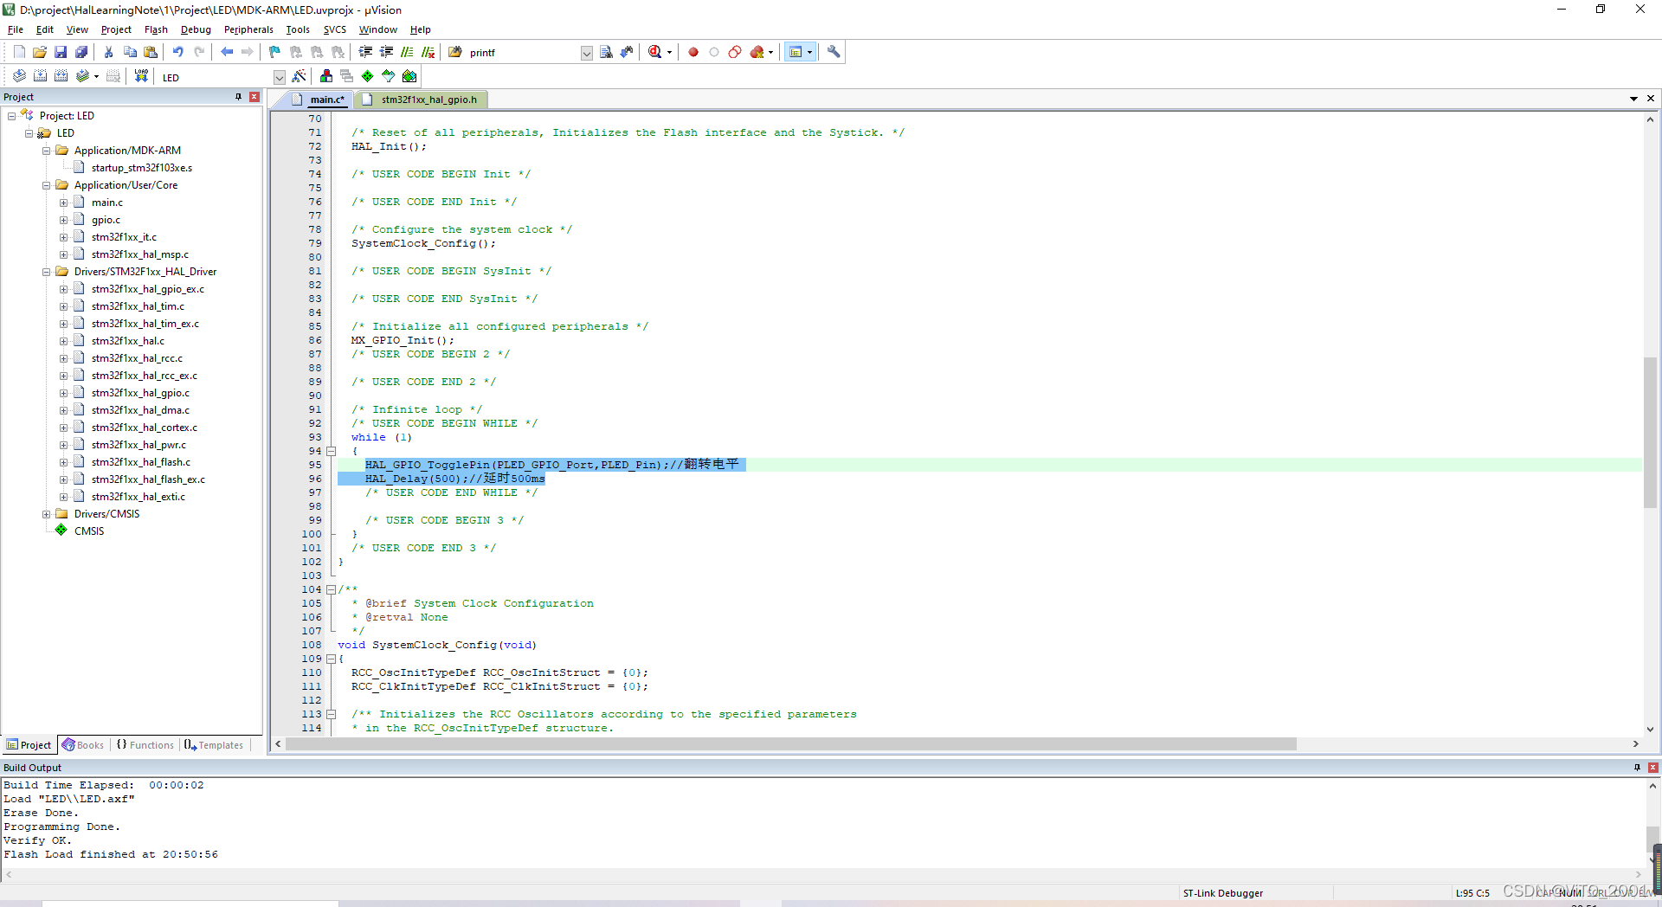This screenshot has height=907, width=1662.
Task: Save the current file
Action: (x=61, y=52)
